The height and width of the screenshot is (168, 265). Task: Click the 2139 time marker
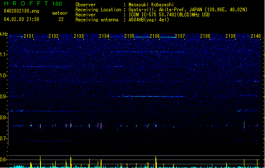click(230, 36)
